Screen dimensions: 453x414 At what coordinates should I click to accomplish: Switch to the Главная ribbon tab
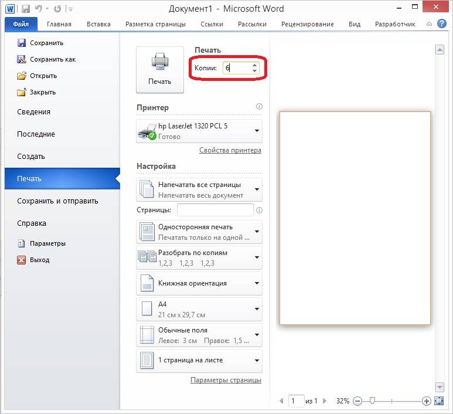click(x=59, y=24)
